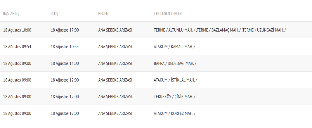The width and height of the screenshot is (312, 128).
Task: Click the ATAKUM / KÖRFEZ MAH. entry
Action: point(174,113)
